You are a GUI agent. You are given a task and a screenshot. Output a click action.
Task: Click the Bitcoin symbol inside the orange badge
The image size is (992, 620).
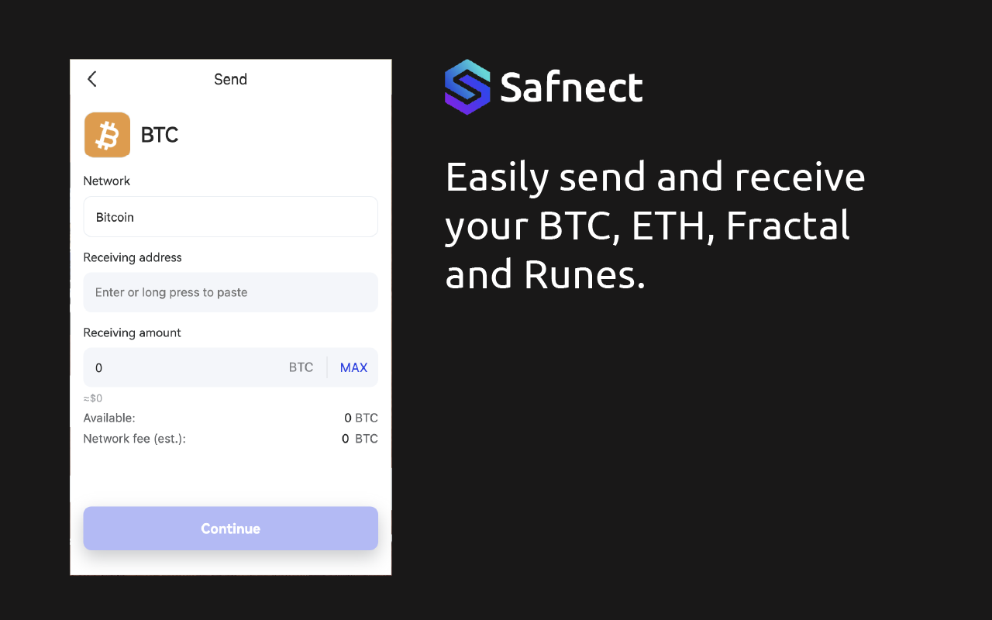tap(107, 134)
